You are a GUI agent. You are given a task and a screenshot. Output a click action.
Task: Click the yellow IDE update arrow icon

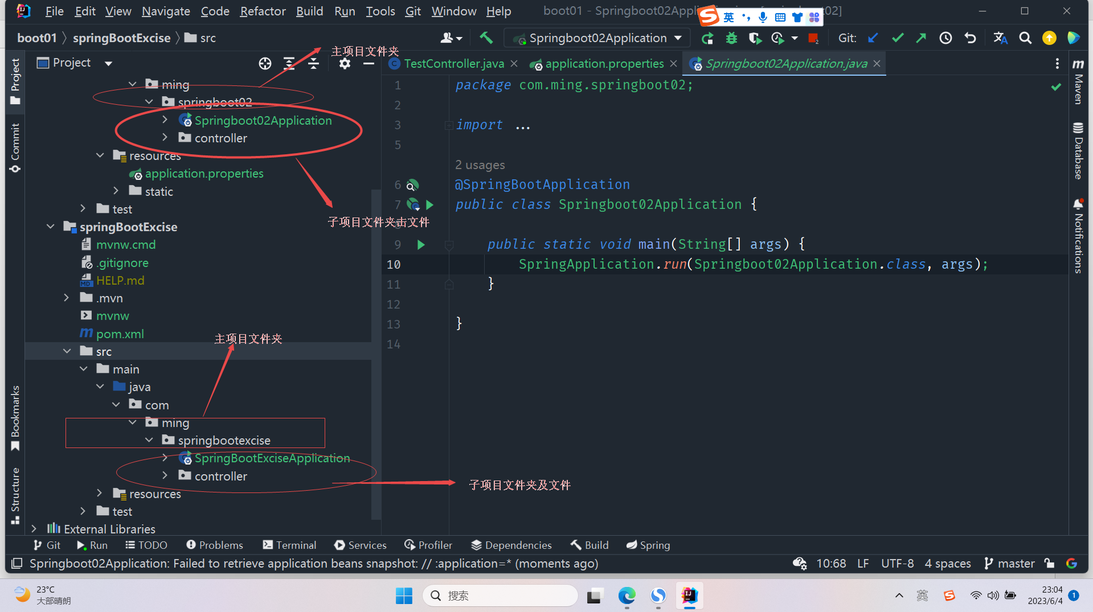[1049, 38]
